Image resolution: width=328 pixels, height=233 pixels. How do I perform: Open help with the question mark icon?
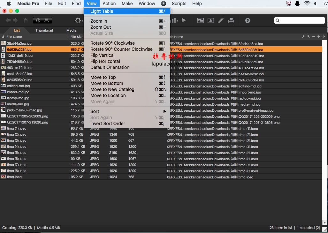pos(248,20)
